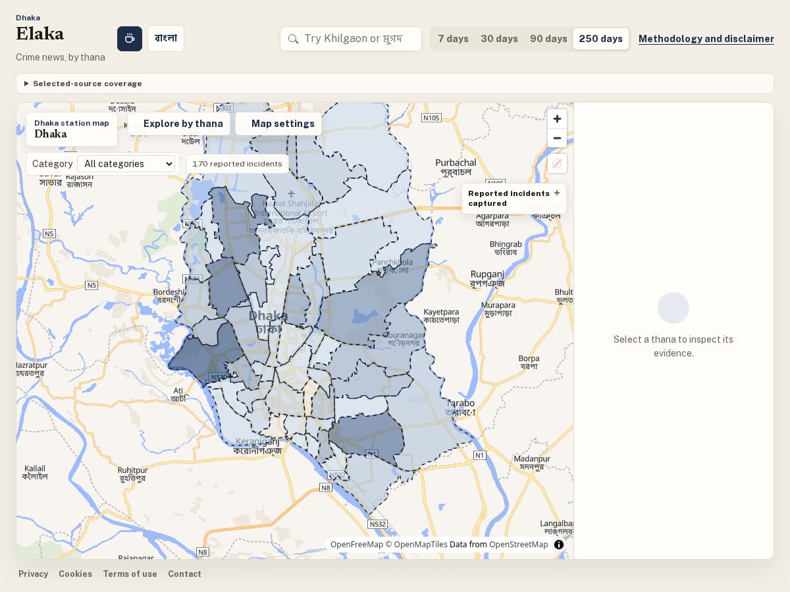790x592 pixels.
Task: Expand Selected-source coverage section
Action: click(x=395, y=84)
